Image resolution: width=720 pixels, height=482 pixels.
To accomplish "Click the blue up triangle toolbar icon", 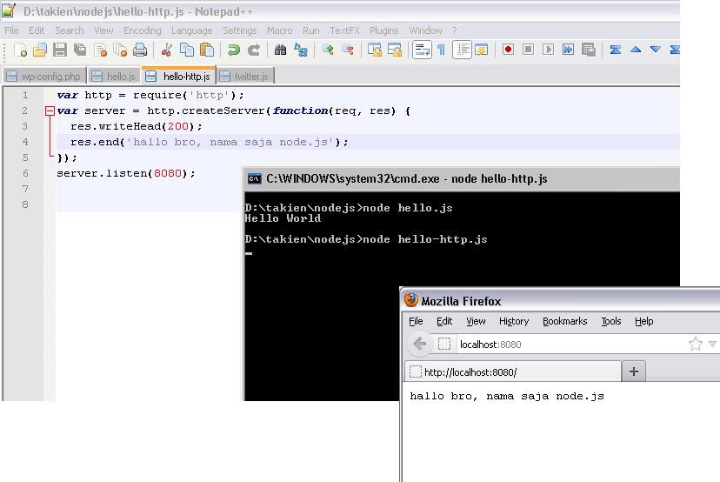I will click(x=636, y=50).
